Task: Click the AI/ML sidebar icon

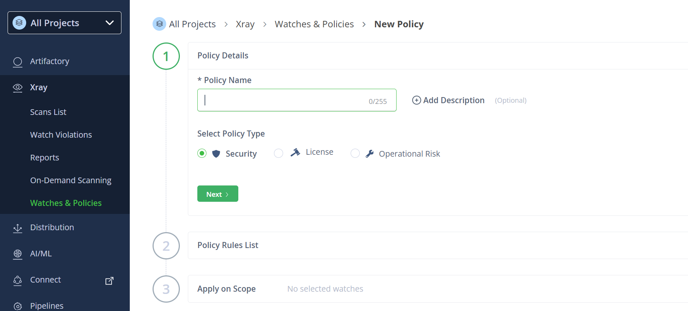Action: point(18,254)
